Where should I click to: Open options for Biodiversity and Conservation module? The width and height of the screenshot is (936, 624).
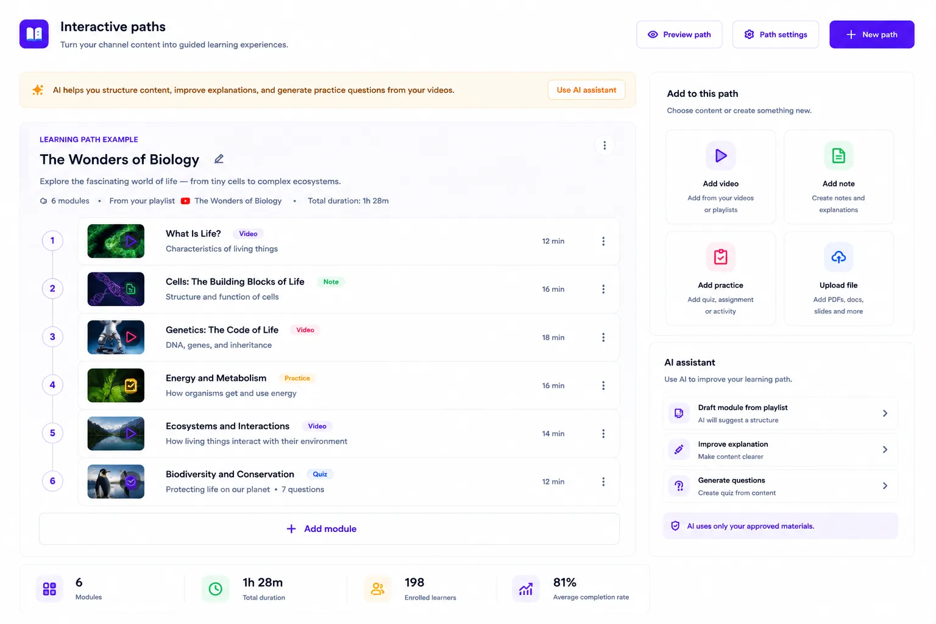pos(603,482)
